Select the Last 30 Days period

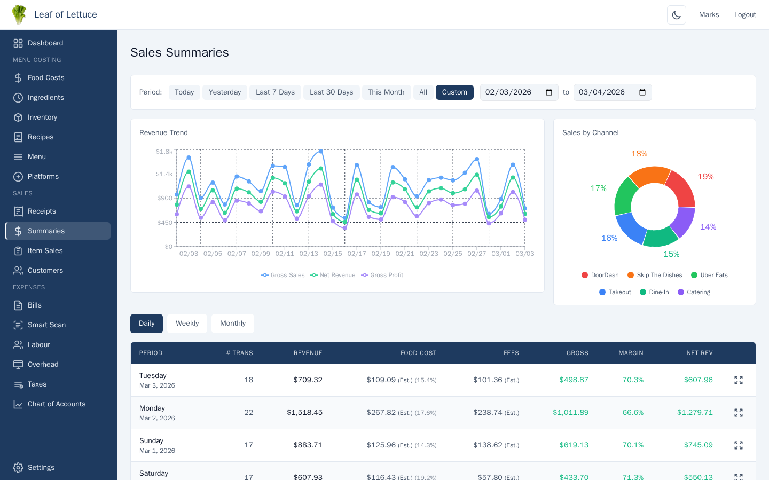[331, 92]
